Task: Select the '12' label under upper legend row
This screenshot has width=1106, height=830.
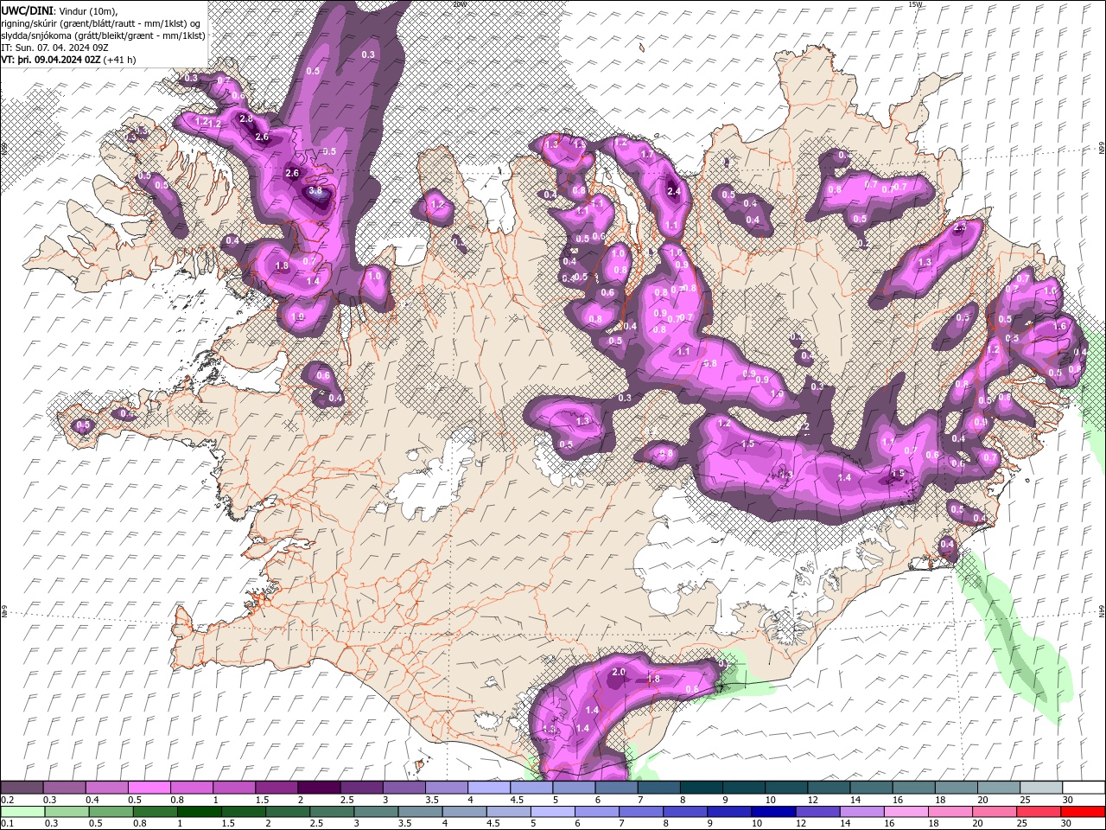Action: pos(812,800)
